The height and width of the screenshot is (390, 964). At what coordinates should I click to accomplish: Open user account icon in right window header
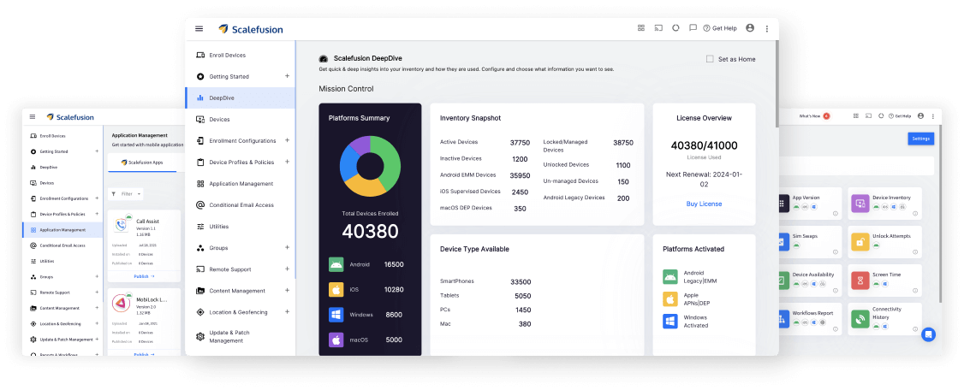click(920, 116)
